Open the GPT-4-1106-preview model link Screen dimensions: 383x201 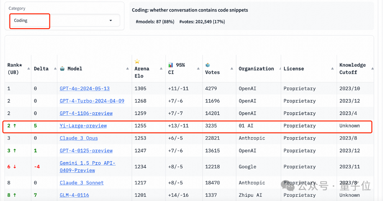pyautogui.click(x=86, y=113)
